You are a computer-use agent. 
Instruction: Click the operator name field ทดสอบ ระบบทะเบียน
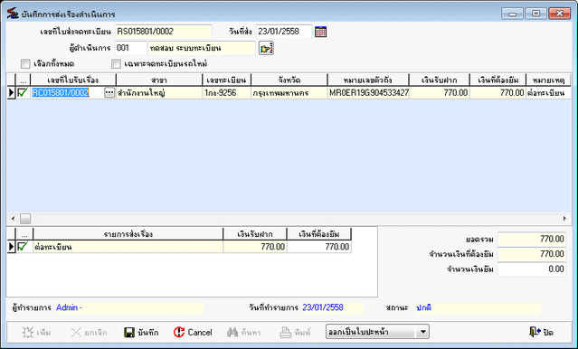202,48
